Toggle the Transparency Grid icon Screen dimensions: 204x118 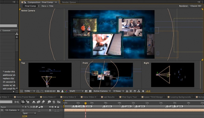90,91
